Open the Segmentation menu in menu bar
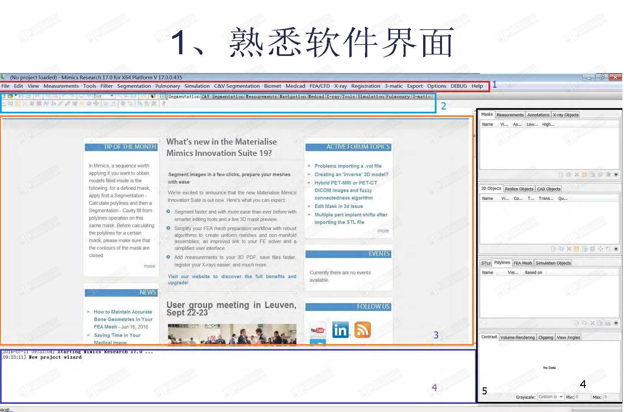Viewport: 624px width, 412px height. [x=134, y=86]
